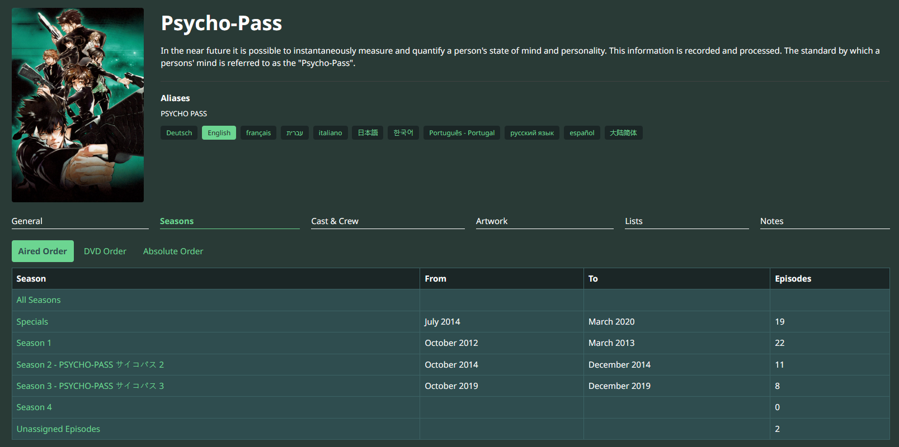Viewport: 899px width, 447px height.
Task: Open the Season 4 link
Action: (x=34, y=407)
